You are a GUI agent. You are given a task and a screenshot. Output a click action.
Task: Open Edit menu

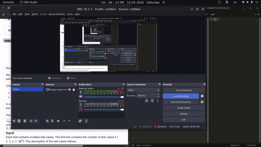[x=21, y=14]
